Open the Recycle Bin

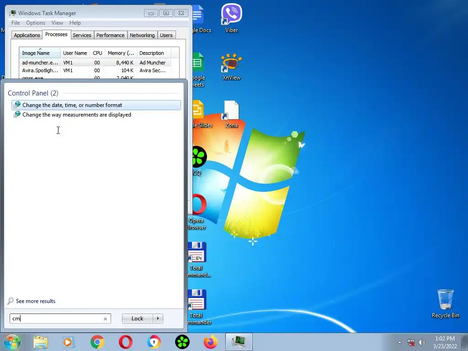445,303
